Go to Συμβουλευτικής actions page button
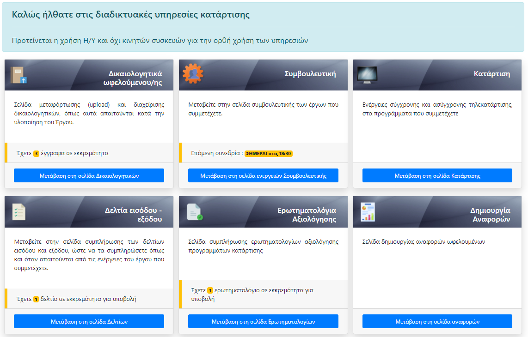 pos(263,175)
